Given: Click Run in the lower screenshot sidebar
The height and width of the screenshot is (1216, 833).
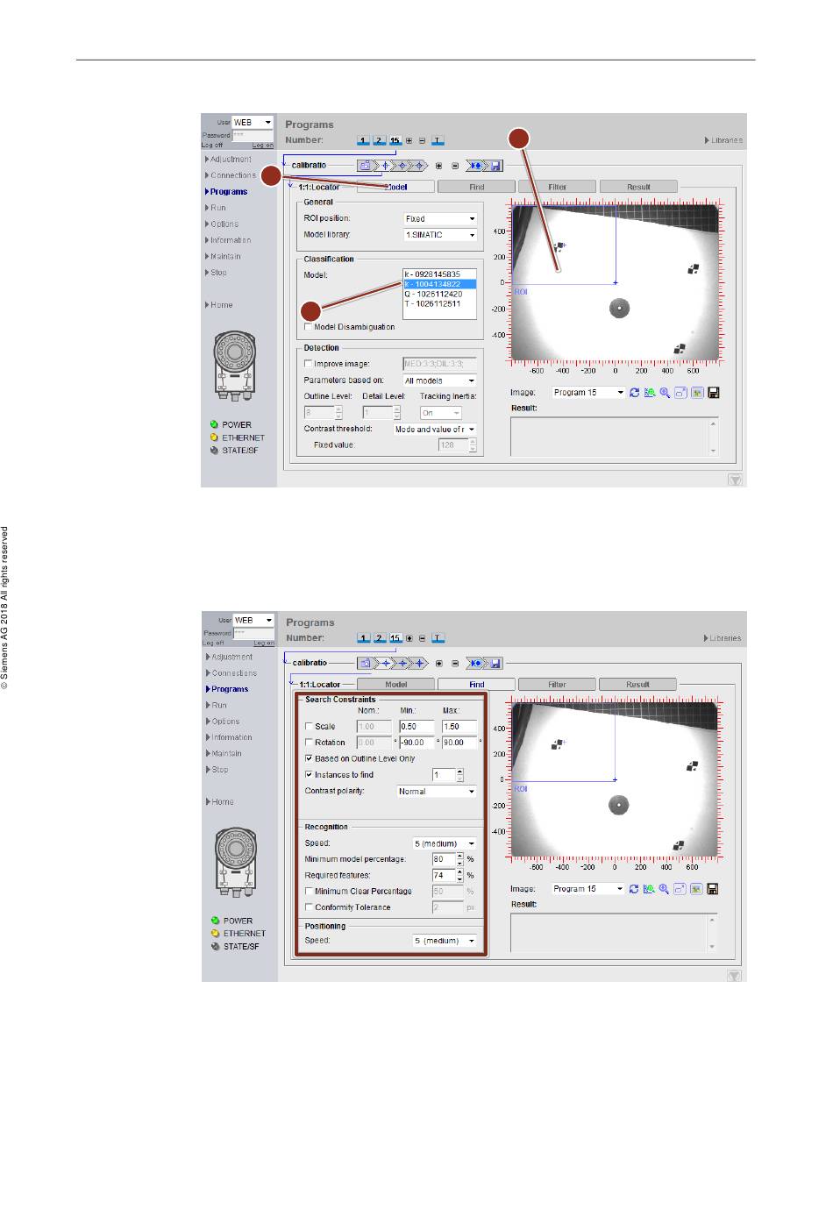Looking at the screenshot, I should tap(219, 705).
